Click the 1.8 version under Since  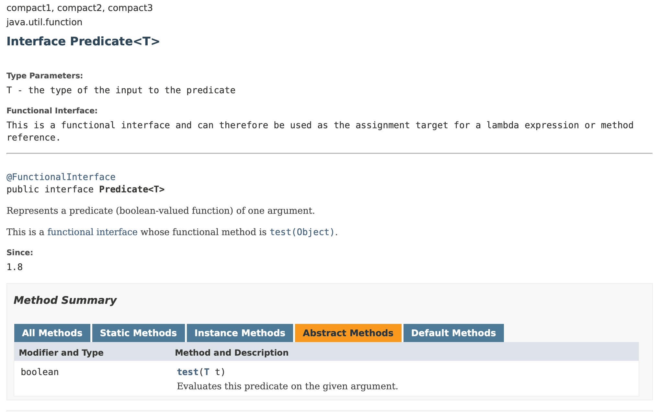pos(15,267)
